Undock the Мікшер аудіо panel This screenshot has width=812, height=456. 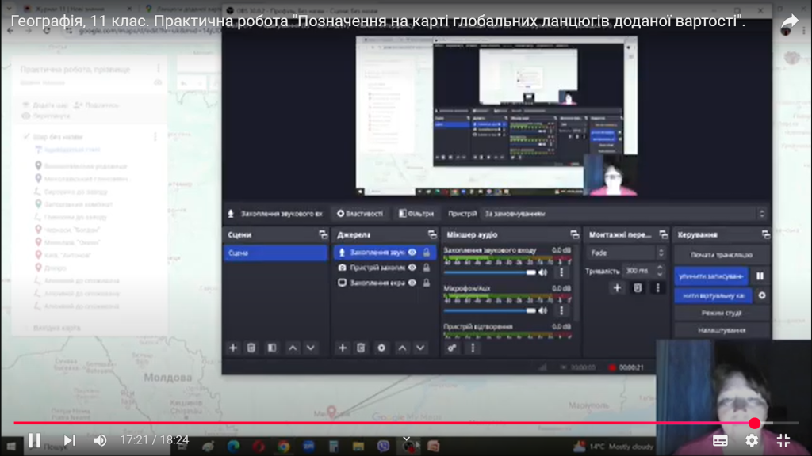[x=575, y=234]
